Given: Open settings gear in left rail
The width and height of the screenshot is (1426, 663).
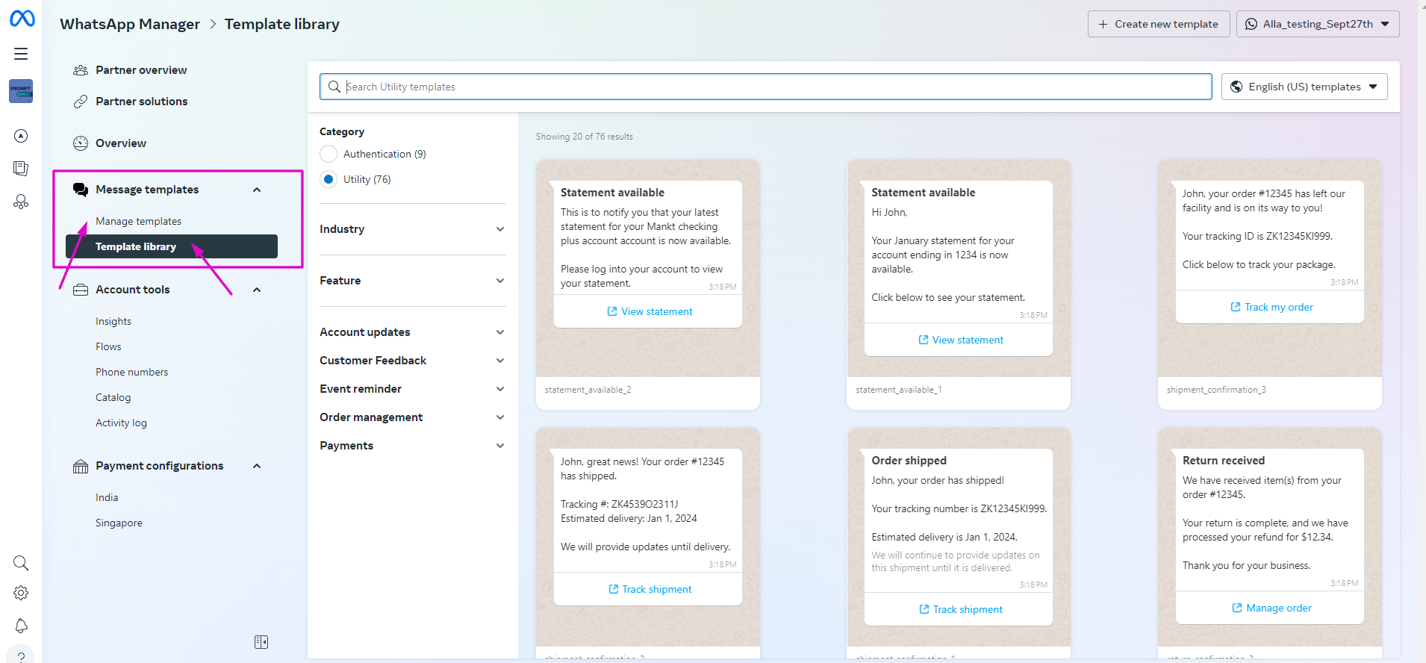Looking at the screenshot, I should coord(21,593).
